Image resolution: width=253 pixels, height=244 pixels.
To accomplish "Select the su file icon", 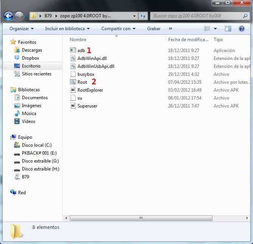I will [73, 98].
